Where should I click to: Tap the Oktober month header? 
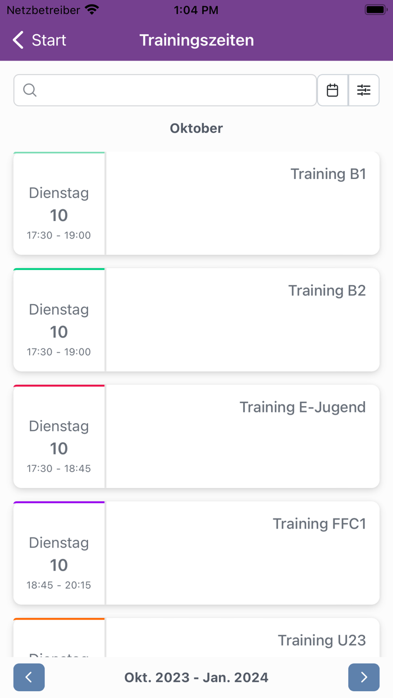click(x=196, y=128)
